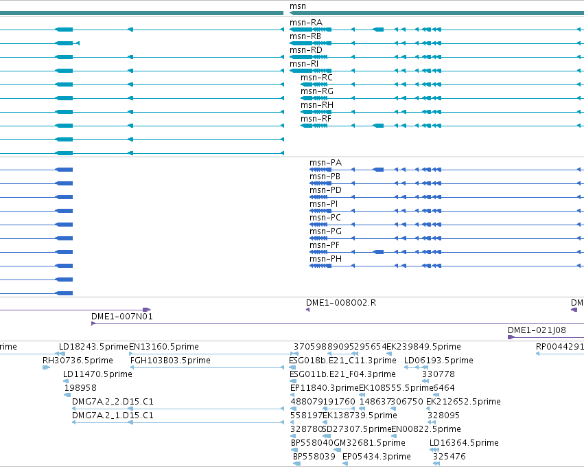Select the SD27307.5prime EST label
The width and height of the screenshot is (584, 467).
[x=357, y=429]
